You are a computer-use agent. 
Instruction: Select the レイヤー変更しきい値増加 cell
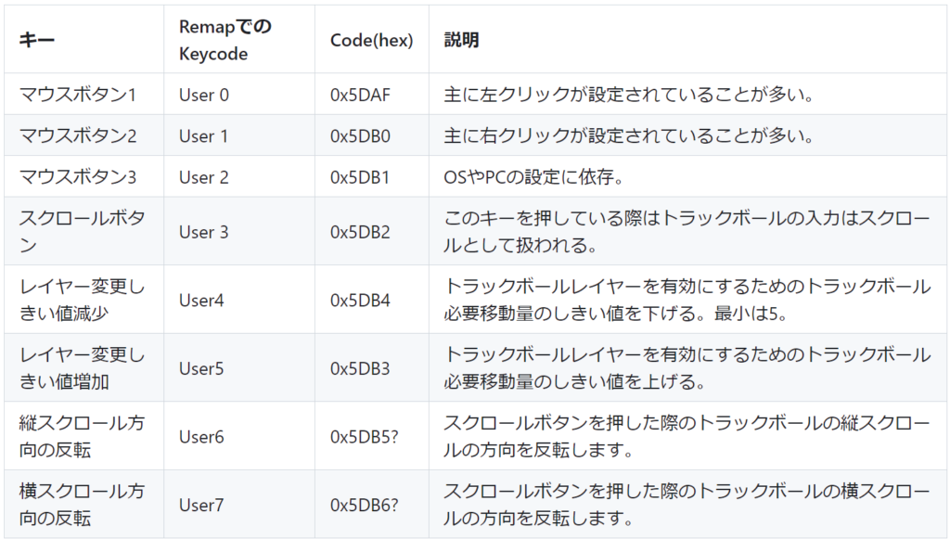tap(82, 368)
